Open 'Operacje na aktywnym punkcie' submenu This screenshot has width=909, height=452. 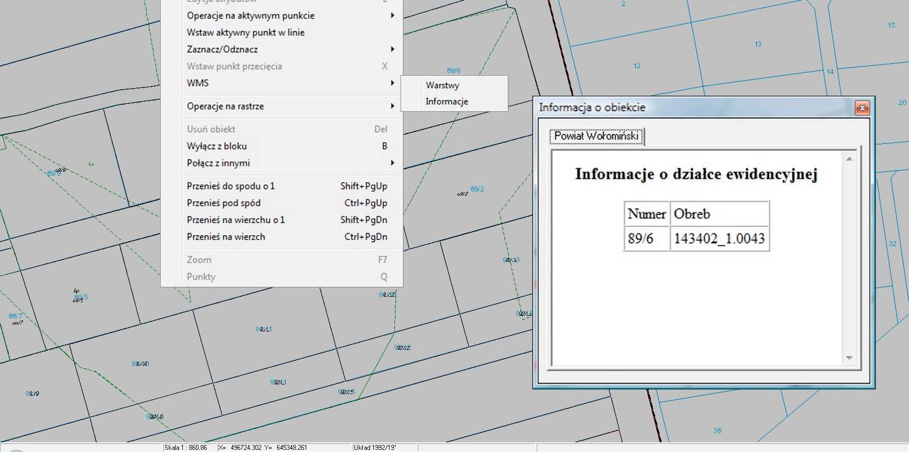(282, 16)
